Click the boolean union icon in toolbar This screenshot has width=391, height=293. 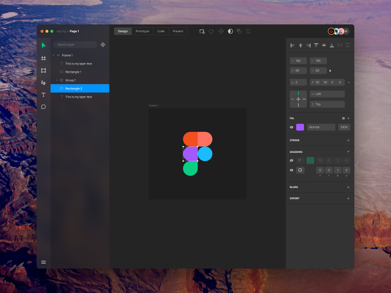click(239, 31)
